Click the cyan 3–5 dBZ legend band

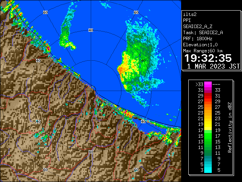[208, 170]
